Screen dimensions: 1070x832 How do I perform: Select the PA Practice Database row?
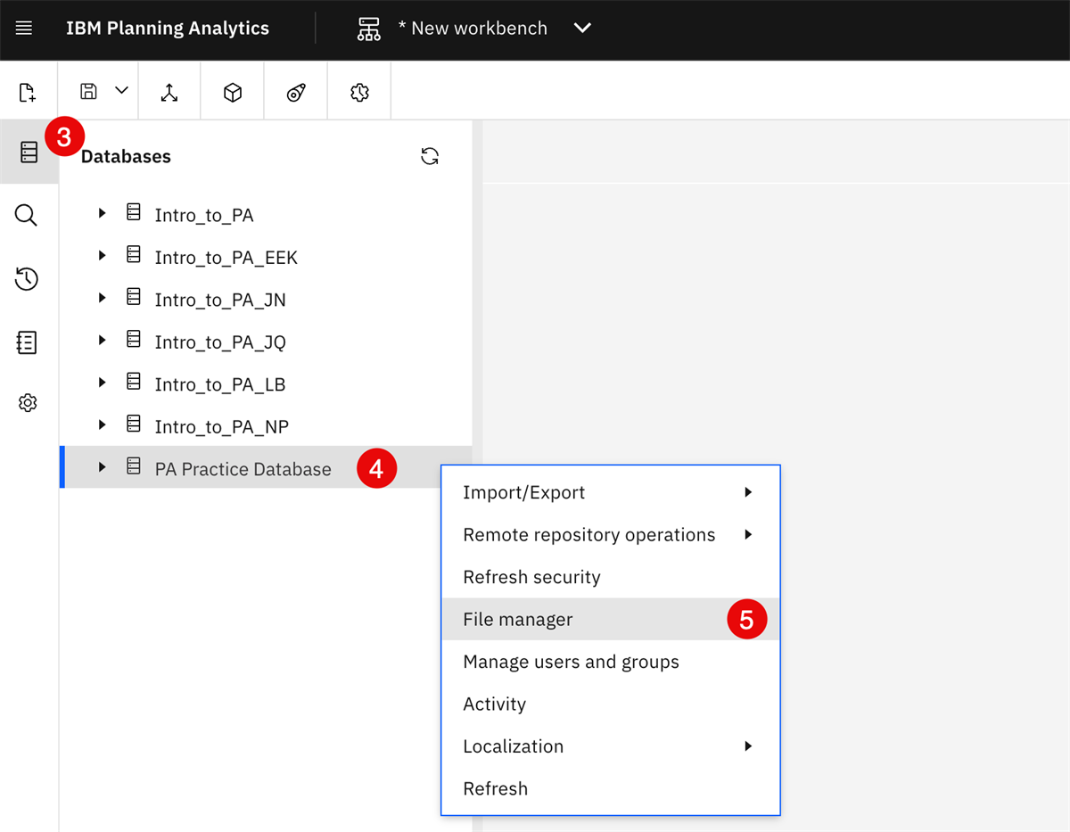coord(266,468)
